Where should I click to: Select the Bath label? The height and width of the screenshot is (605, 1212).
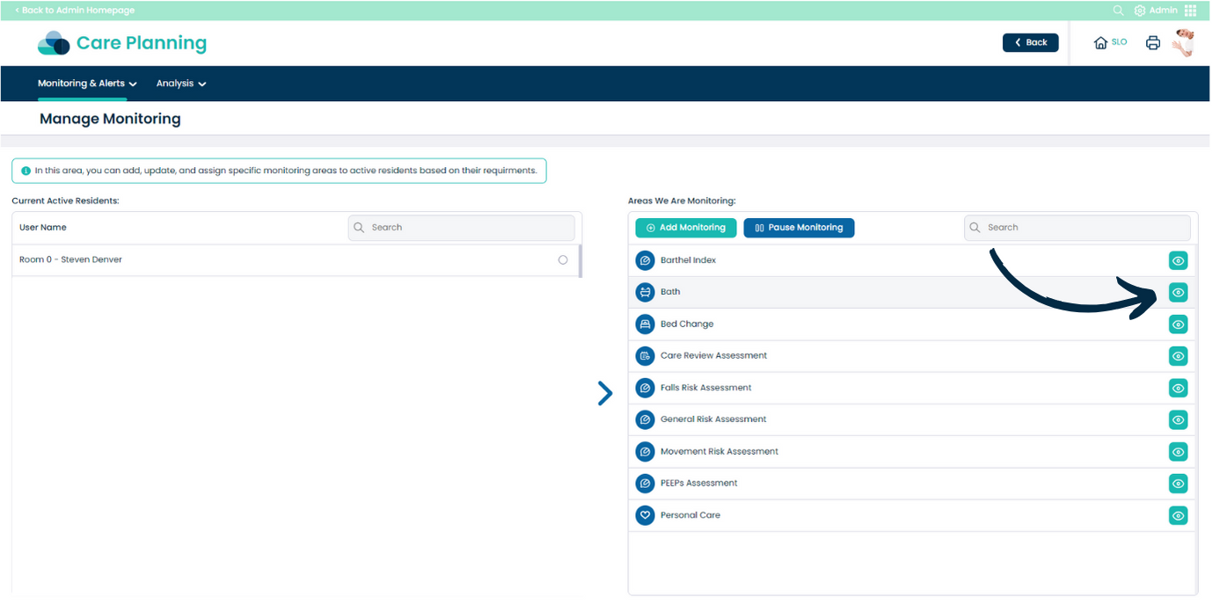click(670, 292)
